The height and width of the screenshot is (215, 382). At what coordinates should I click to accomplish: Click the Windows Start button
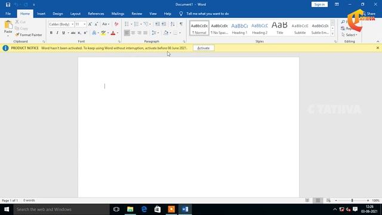tap(7, 210)
